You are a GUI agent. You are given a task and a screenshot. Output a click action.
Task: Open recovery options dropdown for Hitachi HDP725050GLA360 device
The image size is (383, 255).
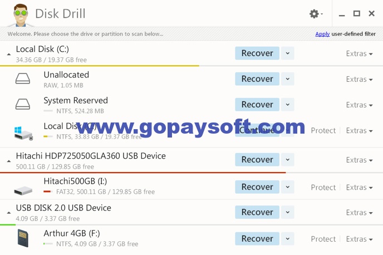tap(288, 160)
